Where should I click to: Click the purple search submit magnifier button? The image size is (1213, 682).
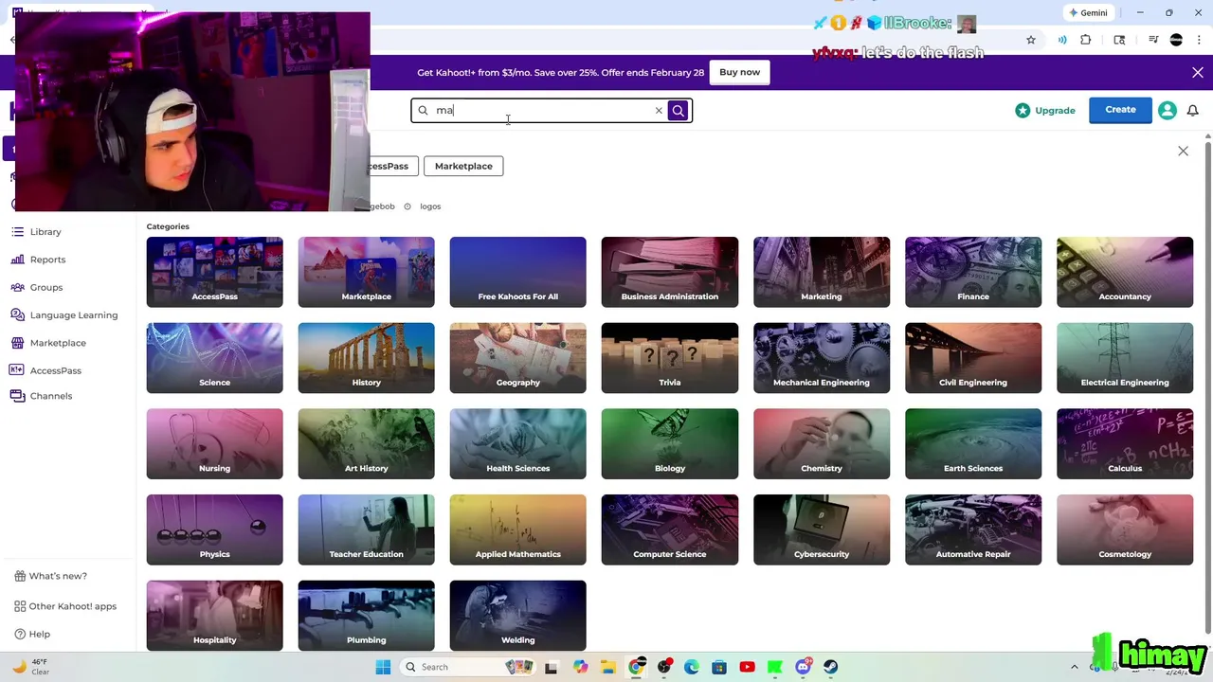[678, 111]
